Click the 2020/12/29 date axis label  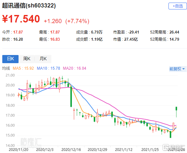[x=98, y=150]
